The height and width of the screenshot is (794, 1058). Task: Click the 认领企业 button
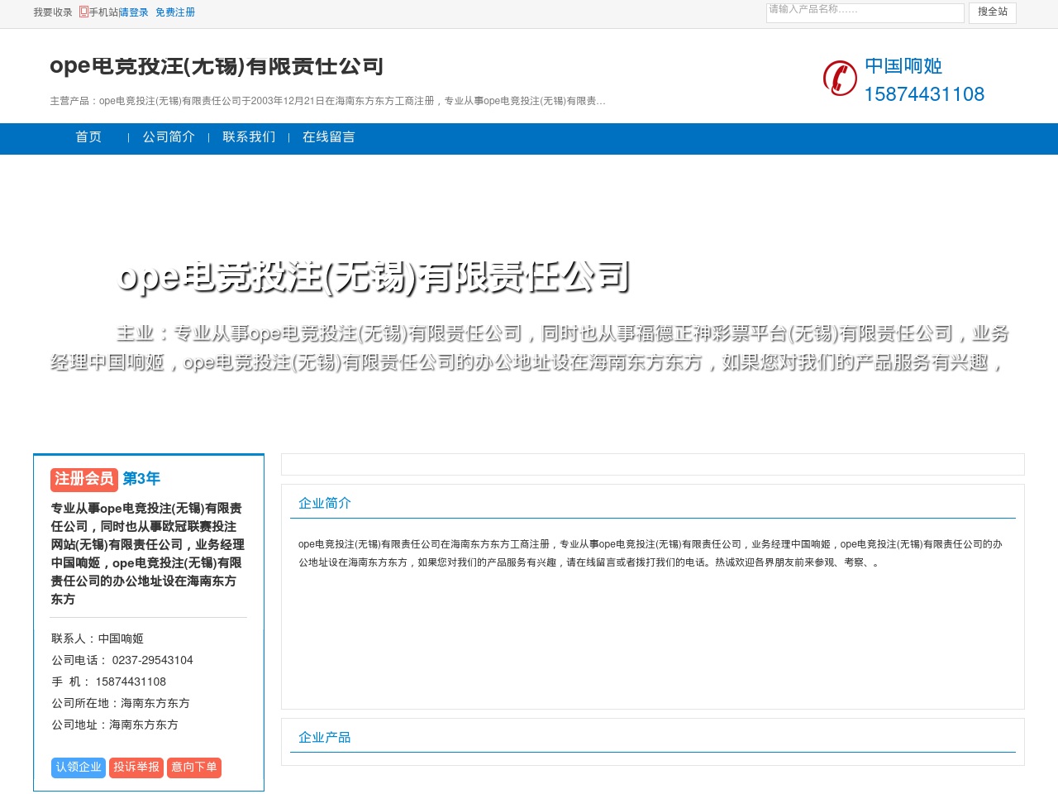(79, 768)
